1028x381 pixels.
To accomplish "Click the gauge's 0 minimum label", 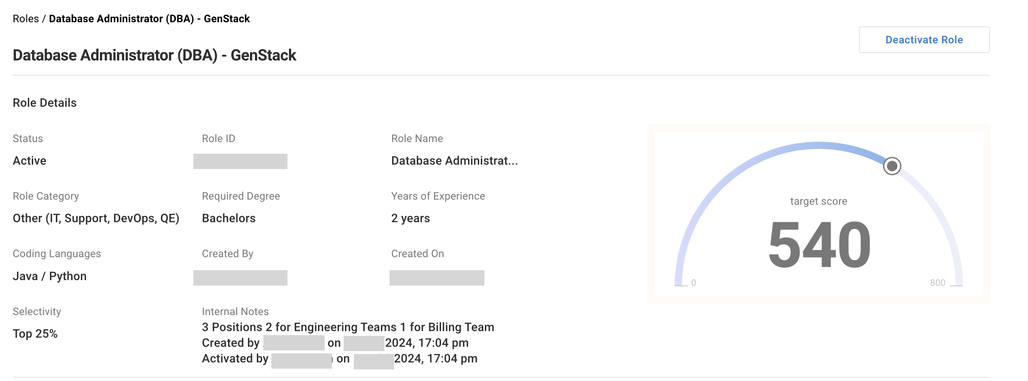I will tap(693, 283).
